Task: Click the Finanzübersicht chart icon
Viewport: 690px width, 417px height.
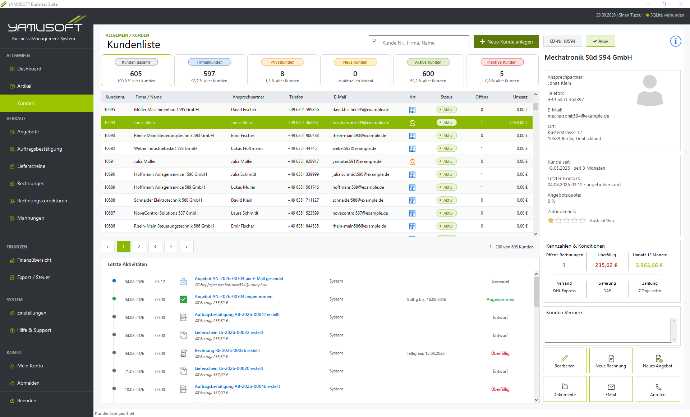Action: click(x=12, y=260)
